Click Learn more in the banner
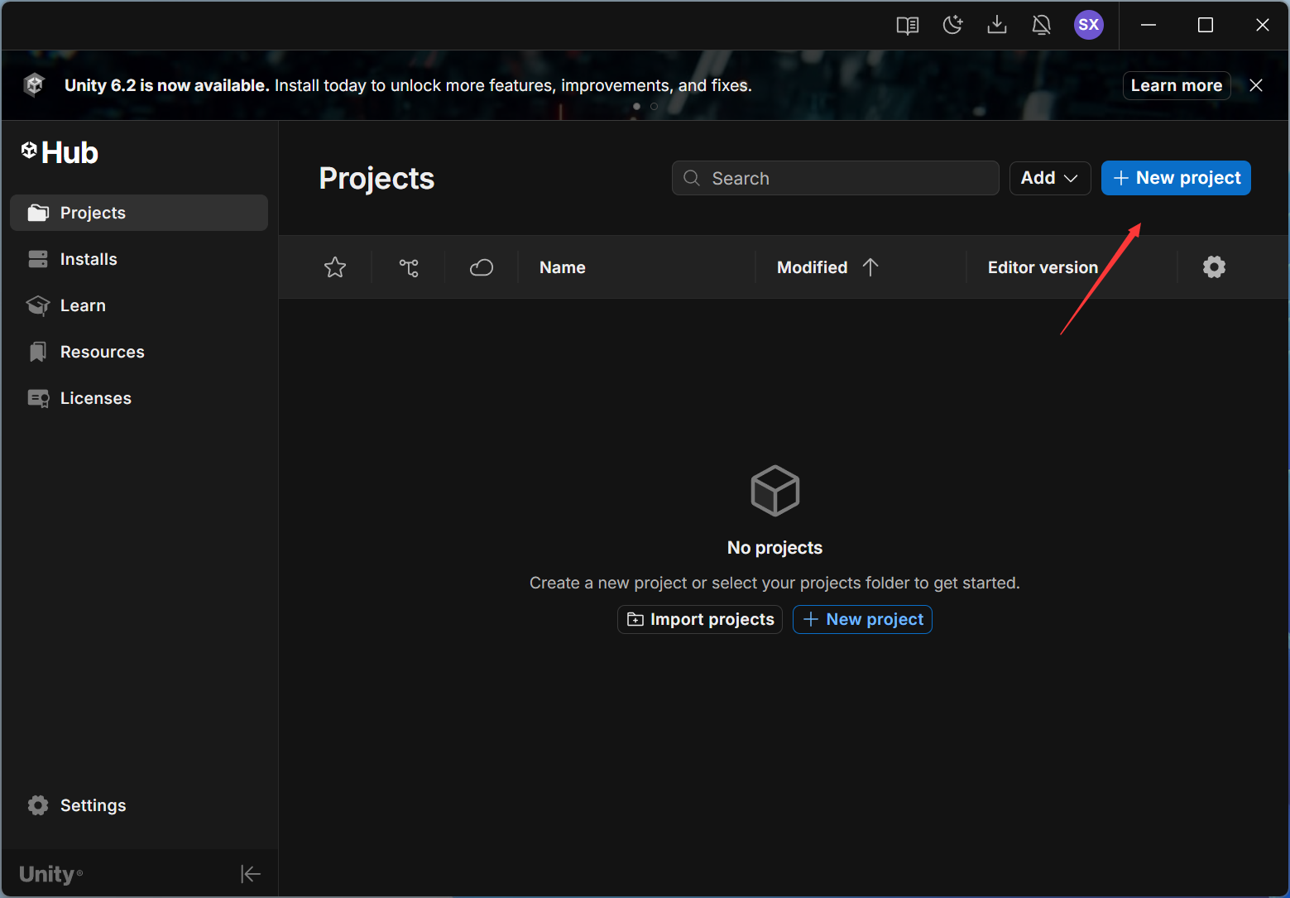Viewport: 1290px width, 898px height. pyautogui.click(x=1177, y=85)
